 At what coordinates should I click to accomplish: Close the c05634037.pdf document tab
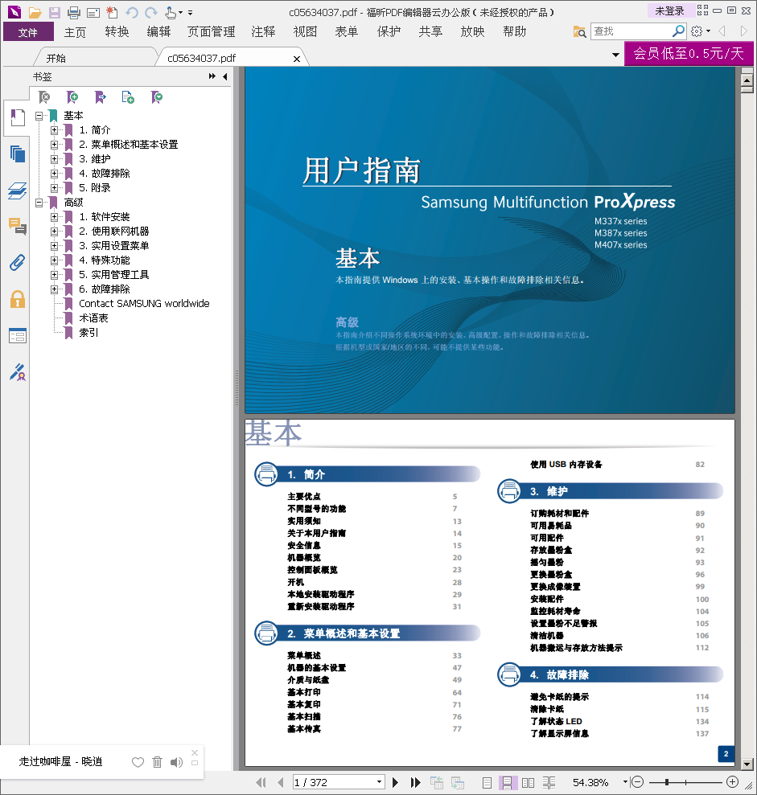297,59
